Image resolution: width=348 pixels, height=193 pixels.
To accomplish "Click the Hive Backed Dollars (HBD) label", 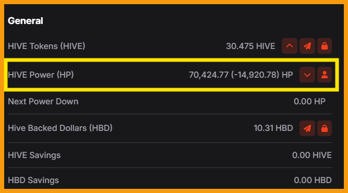I will 60,128.
